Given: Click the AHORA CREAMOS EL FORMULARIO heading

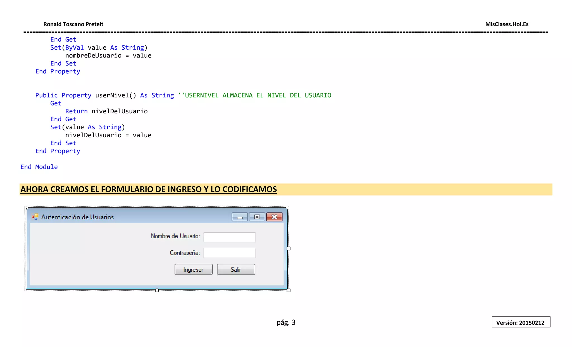Looking at the screenshot, I should click(x=149, y=189).
